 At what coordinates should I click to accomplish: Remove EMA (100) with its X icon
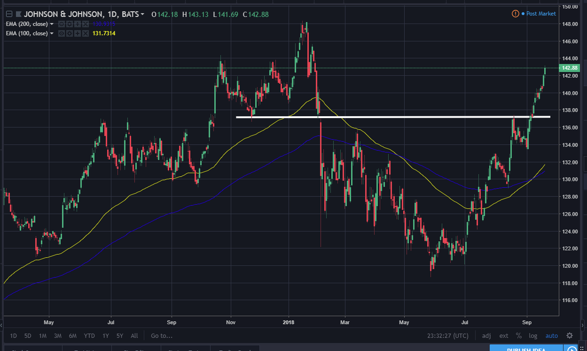point(85,33)
